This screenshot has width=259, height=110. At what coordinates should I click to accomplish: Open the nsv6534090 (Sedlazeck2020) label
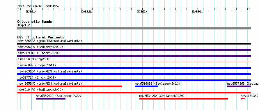(x=162, y=96)
